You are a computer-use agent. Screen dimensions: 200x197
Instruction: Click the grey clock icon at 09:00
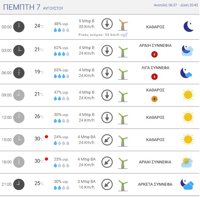19,95
